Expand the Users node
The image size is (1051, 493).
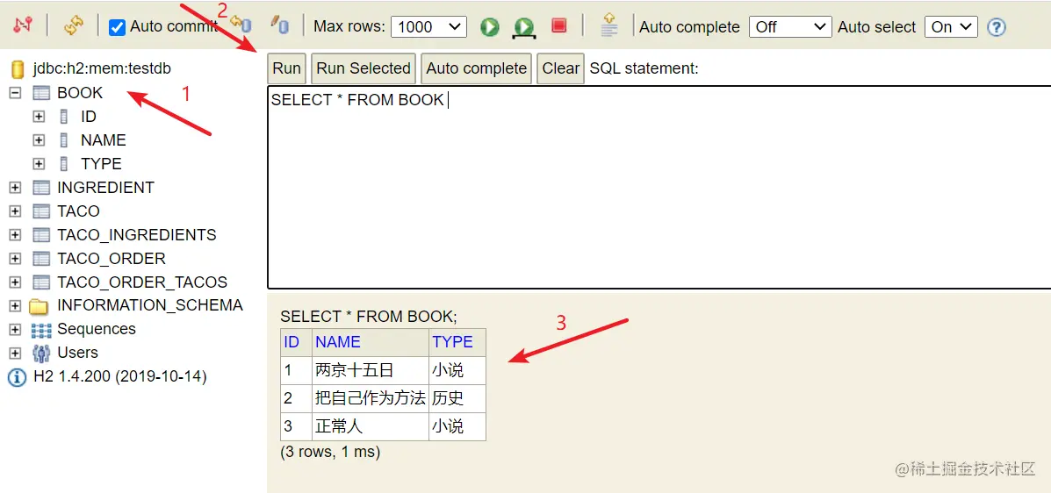coord(15,353)
